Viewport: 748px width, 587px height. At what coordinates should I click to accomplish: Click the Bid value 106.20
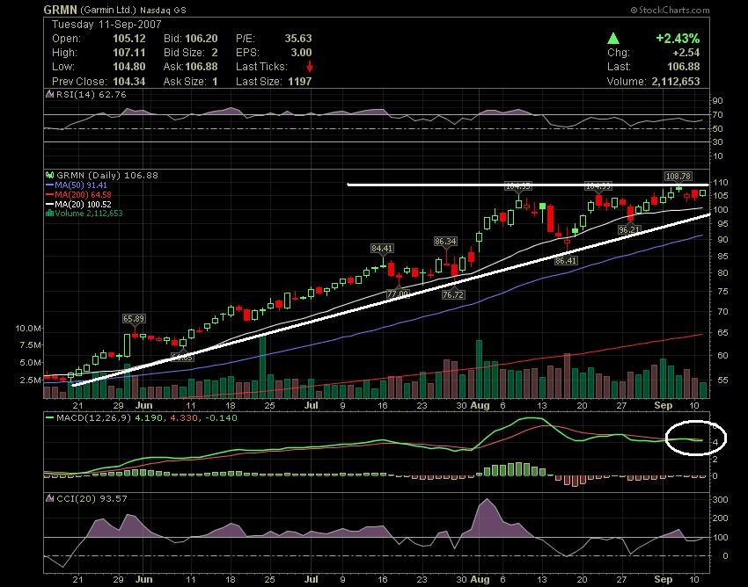click(202, 39)
